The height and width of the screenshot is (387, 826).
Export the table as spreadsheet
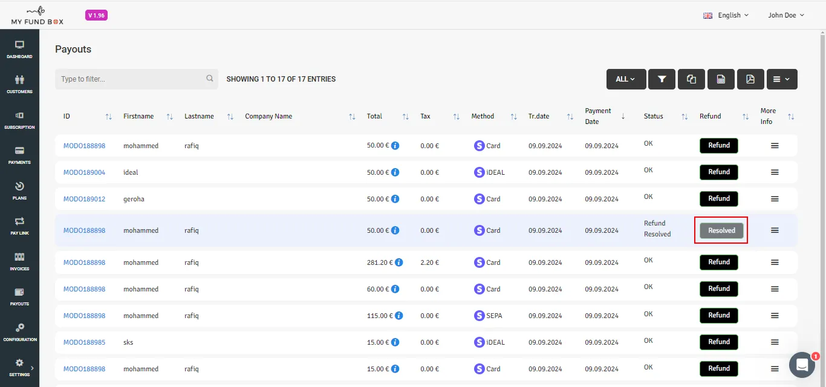[x=721, y=79]
